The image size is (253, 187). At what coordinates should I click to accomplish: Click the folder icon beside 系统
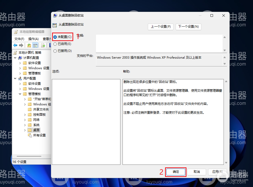(30, 125)
